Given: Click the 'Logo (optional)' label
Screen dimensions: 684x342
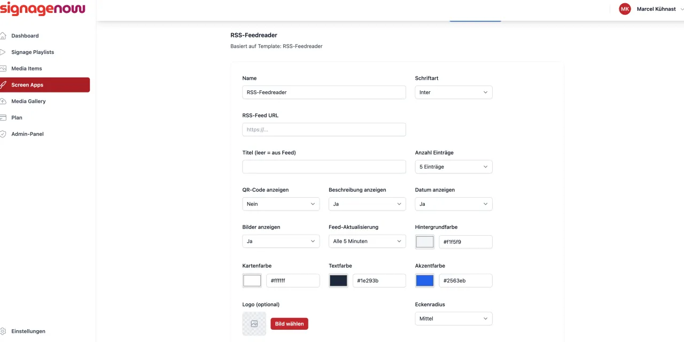Looking at the screenshot, I should point(261,305).
